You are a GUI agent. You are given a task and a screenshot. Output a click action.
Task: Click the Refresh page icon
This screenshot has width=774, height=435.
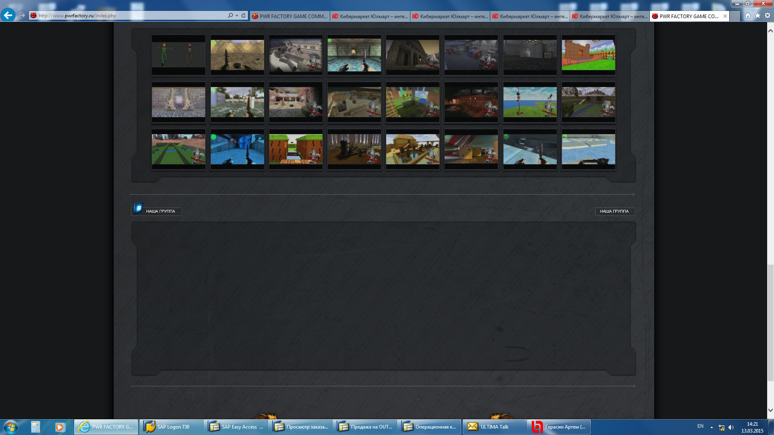point(243,15)
